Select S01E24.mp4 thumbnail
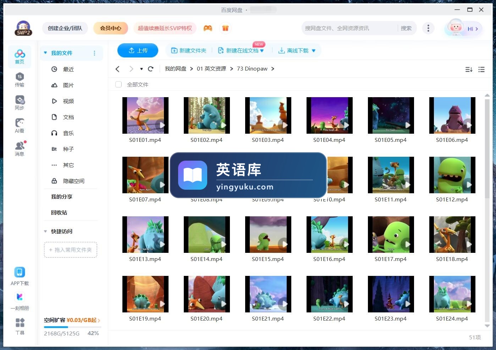The image size is (496, 350). point(452,294)
